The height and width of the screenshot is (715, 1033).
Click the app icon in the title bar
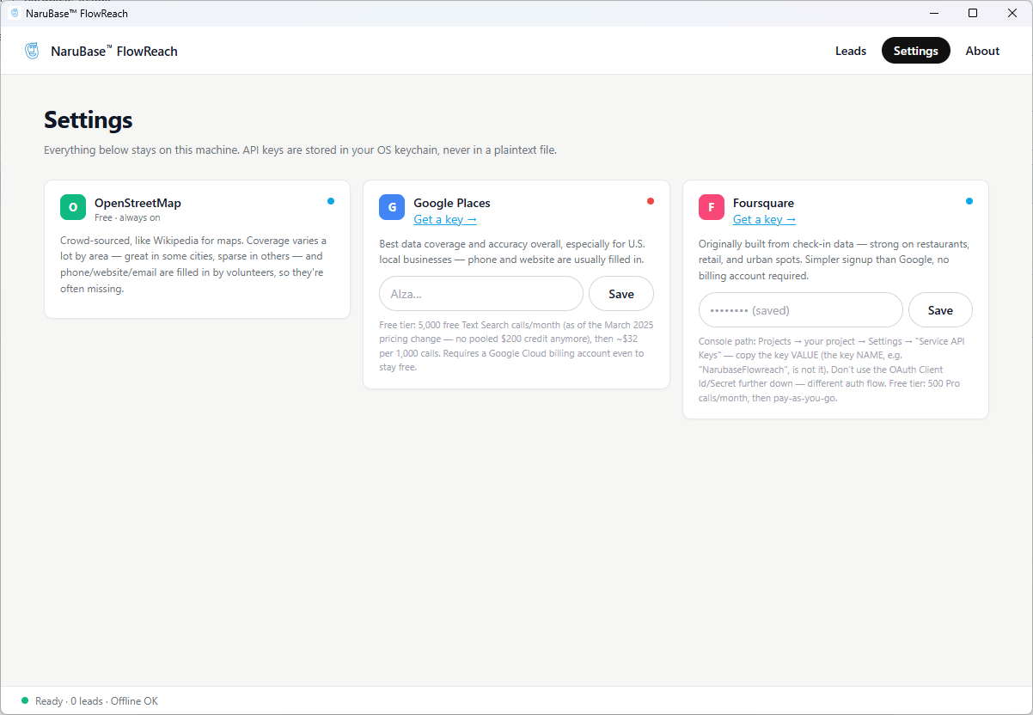15,13
